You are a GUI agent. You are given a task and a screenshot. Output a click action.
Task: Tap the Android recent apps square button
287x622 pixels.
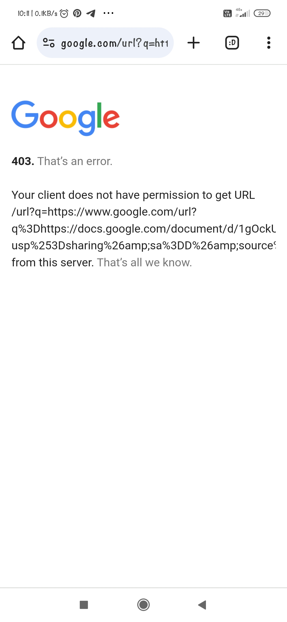coord(84,605)
